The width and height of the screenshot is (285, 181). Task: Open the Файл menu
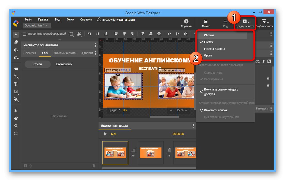28,19
